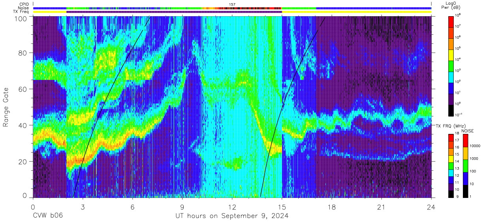Pick the purple segment of TX FRQ colorbar
The height and width of the screenshot is (224, 485).
pos(451,186)
